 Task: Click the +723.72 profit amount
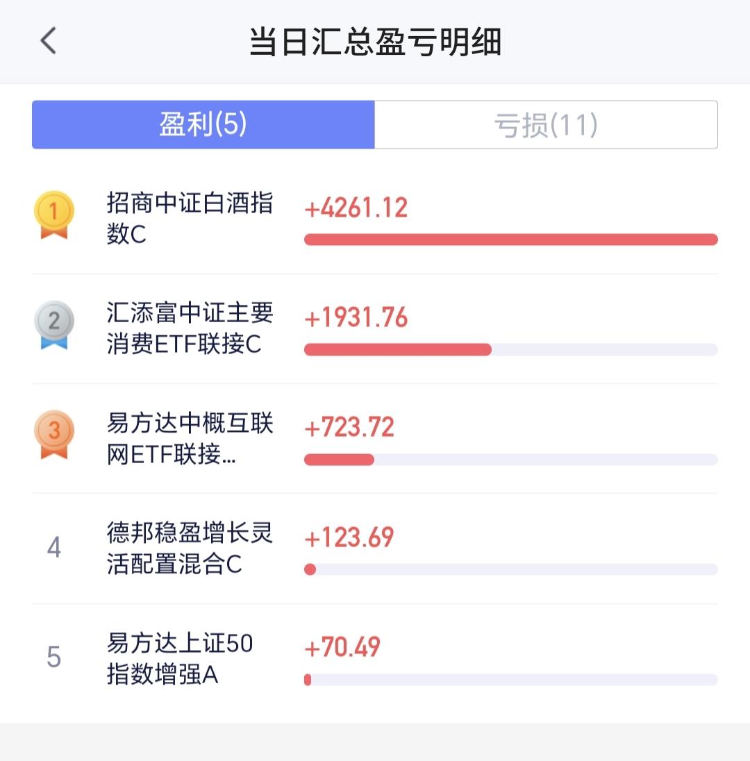click(349, 428)
